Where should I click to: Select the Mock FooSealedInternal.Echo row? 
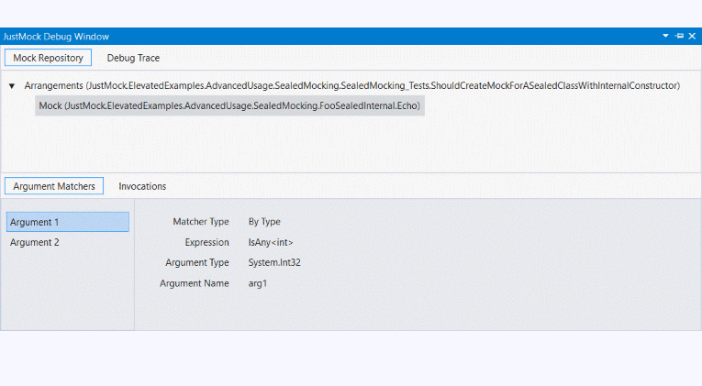229,105
